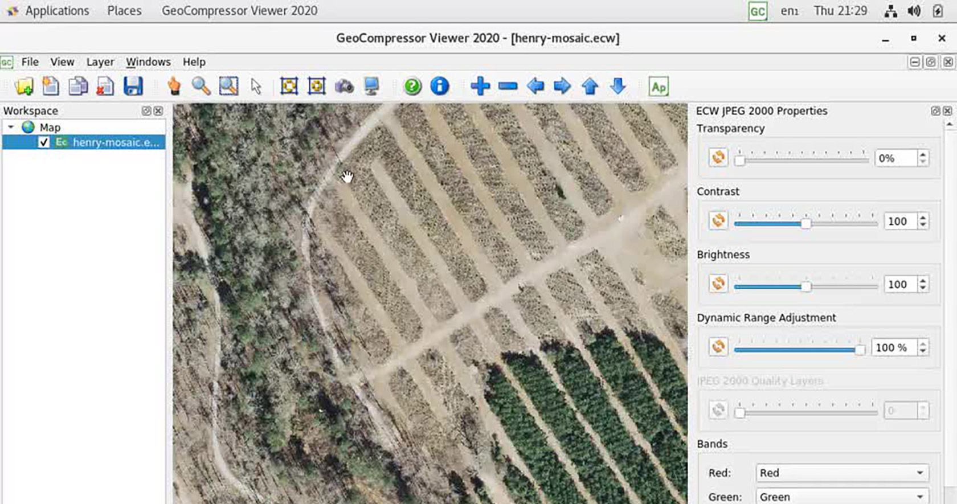Click the second zoom-extents icon, left of the camera
This screenshot has width=957, height=504.
317,86
